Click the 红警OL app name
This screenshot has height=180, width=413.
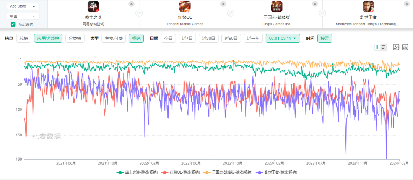(x=185, y=18)
